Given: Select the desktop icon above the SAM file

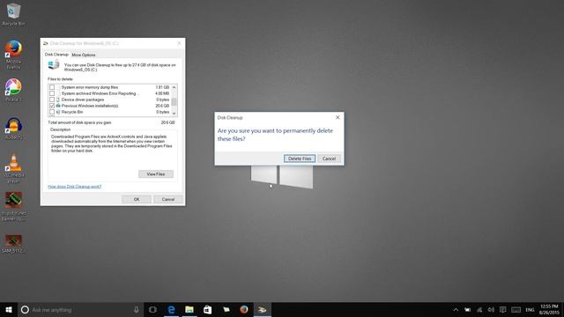Looking at the screenshot, I should tap(13, 206).
